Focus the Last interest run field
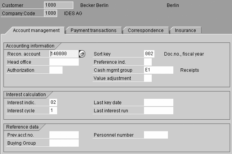Viewport: 232px width, 154px height. 159,110
